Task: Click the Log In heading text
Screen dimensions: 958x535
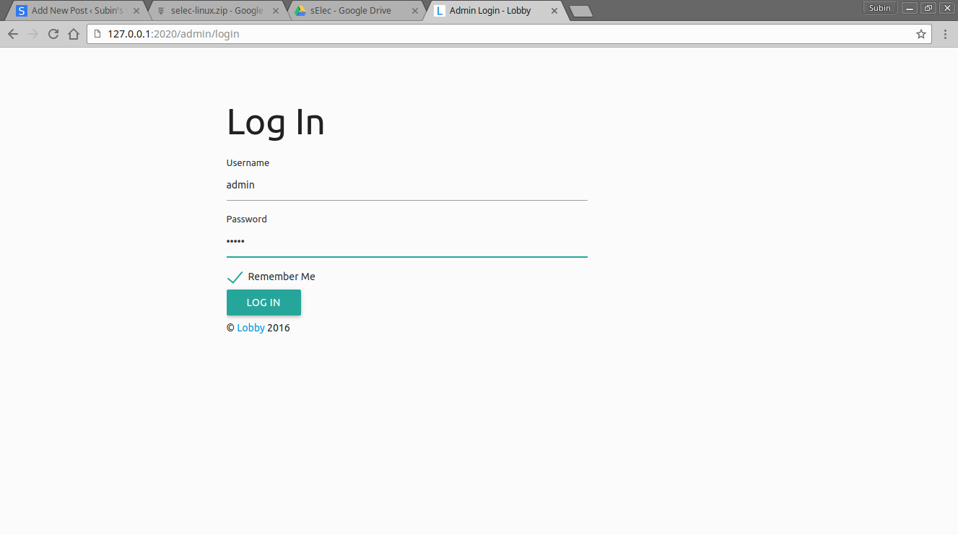Action: click(276, 122)
